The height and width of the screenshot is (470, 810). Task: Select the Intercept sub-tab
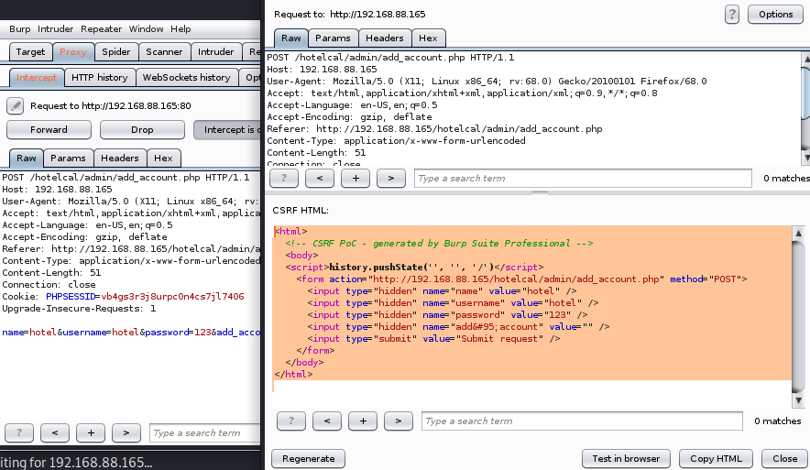click(37, 78)
